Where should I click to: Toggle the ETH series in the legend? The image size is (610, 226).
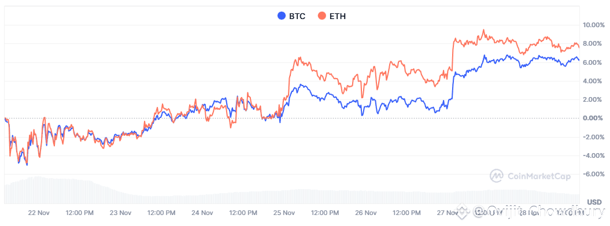click(x=332, y=16)
